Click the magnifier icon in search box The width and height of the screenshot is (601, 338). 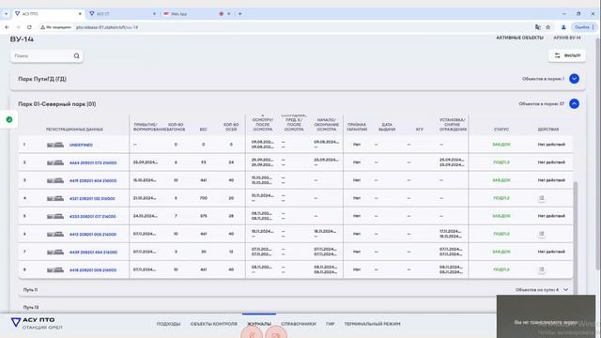[x=77, y=56]
